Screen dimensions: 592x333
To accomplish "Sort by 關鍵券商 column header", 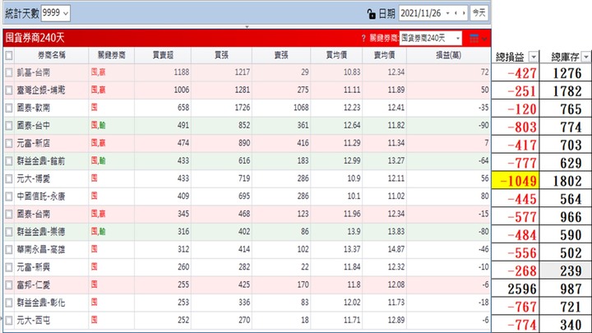I will pyautogui.click(x=111, y=55).
